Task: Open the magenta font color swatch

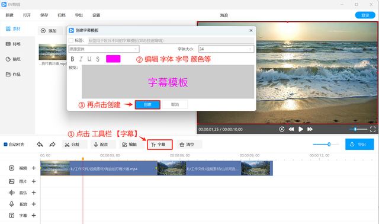Action: 113,59
